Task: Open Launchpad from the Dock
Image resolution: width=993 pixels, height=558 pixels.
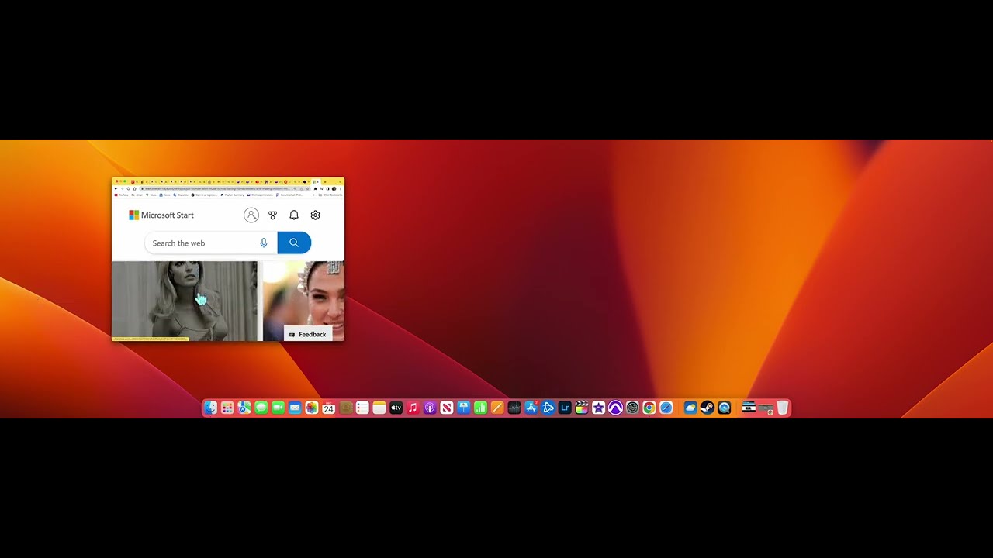Action: click(x=227, y=408)
